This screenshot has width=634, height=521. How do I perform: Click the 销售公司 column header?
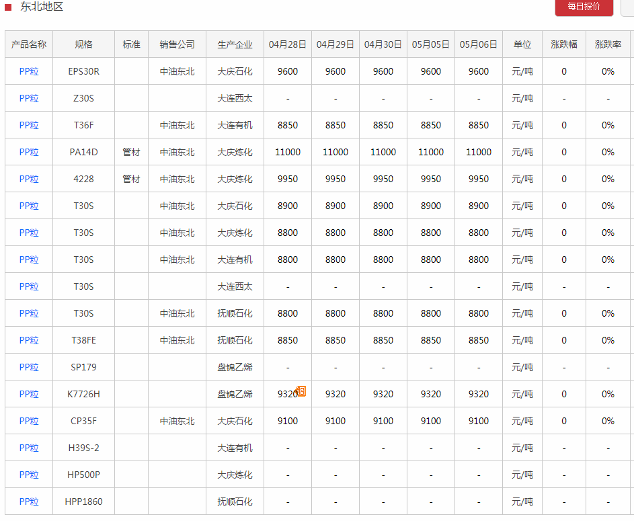pos(177,44)
